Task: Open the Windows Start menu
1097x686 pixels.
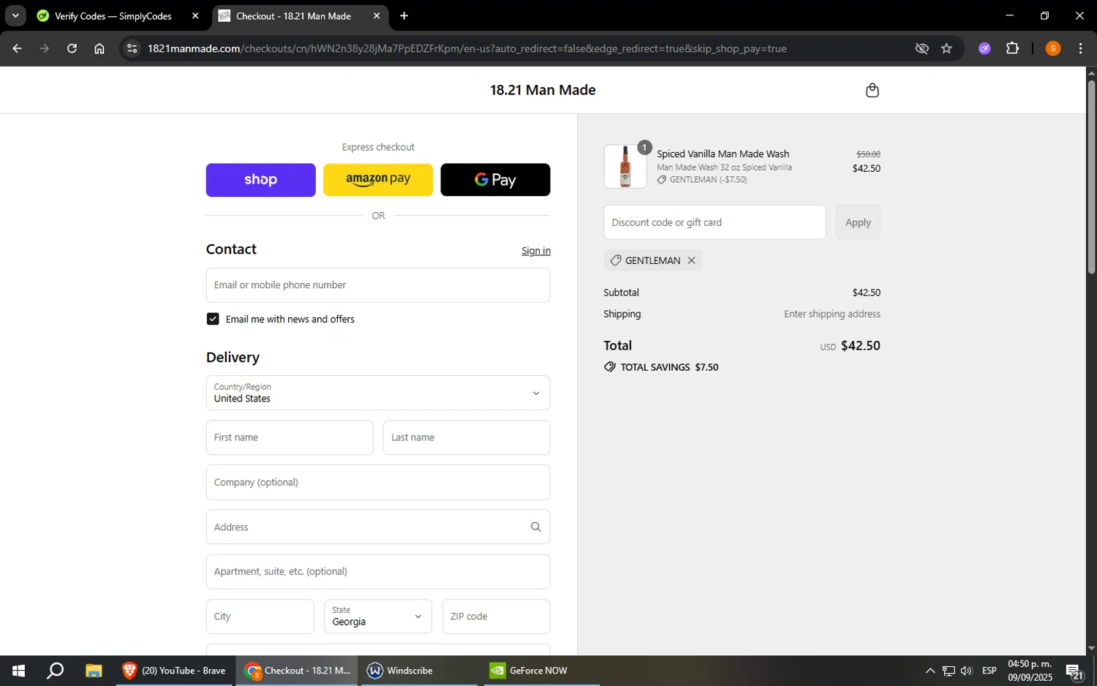Action: (x=18, y=671)
